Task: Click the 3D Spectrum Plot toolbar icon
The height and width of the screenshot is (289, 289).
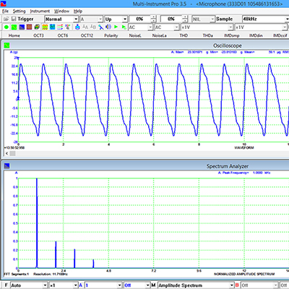Action: click(x=37, y=27)
